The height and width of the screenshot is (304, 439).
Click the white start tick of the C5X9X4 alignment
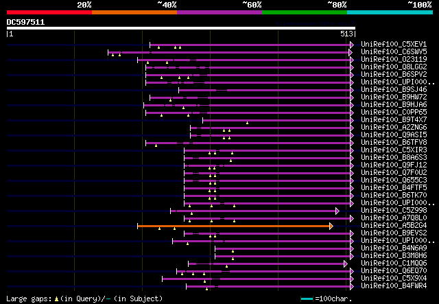coord(162,279)
